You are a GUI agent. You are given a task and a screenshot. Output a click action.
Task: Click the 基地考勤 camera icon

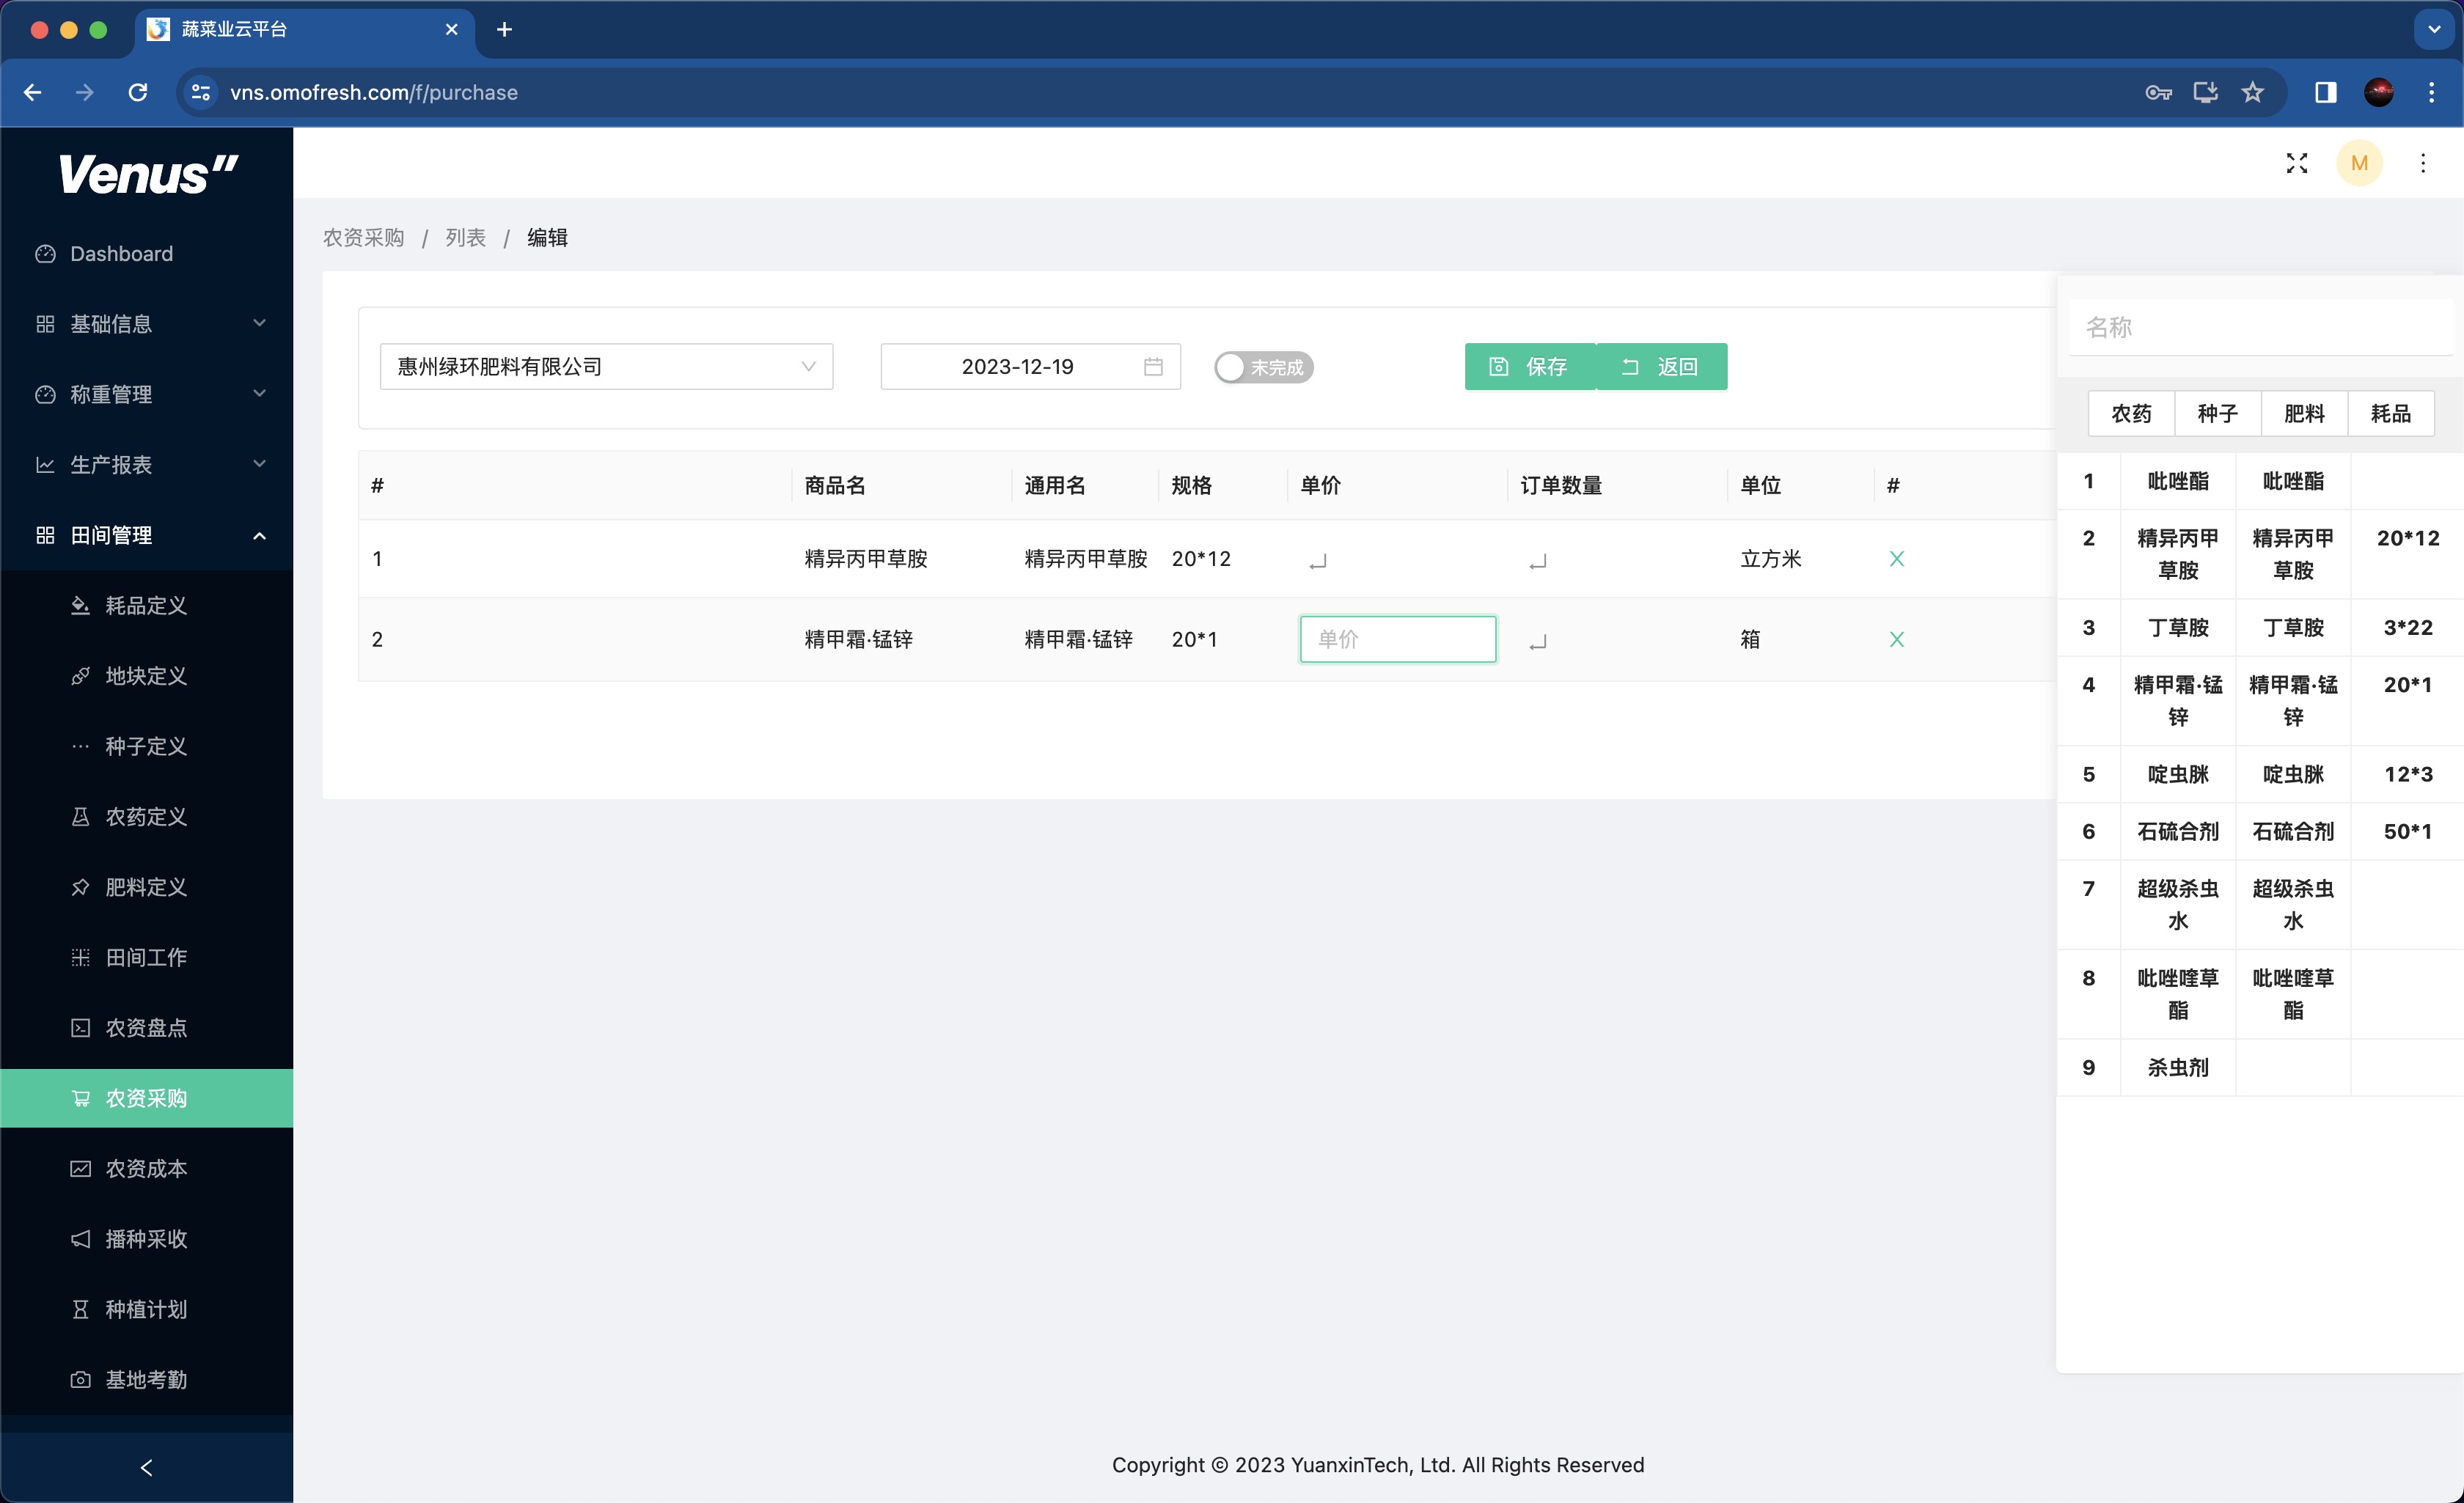tap(80, 1380)
